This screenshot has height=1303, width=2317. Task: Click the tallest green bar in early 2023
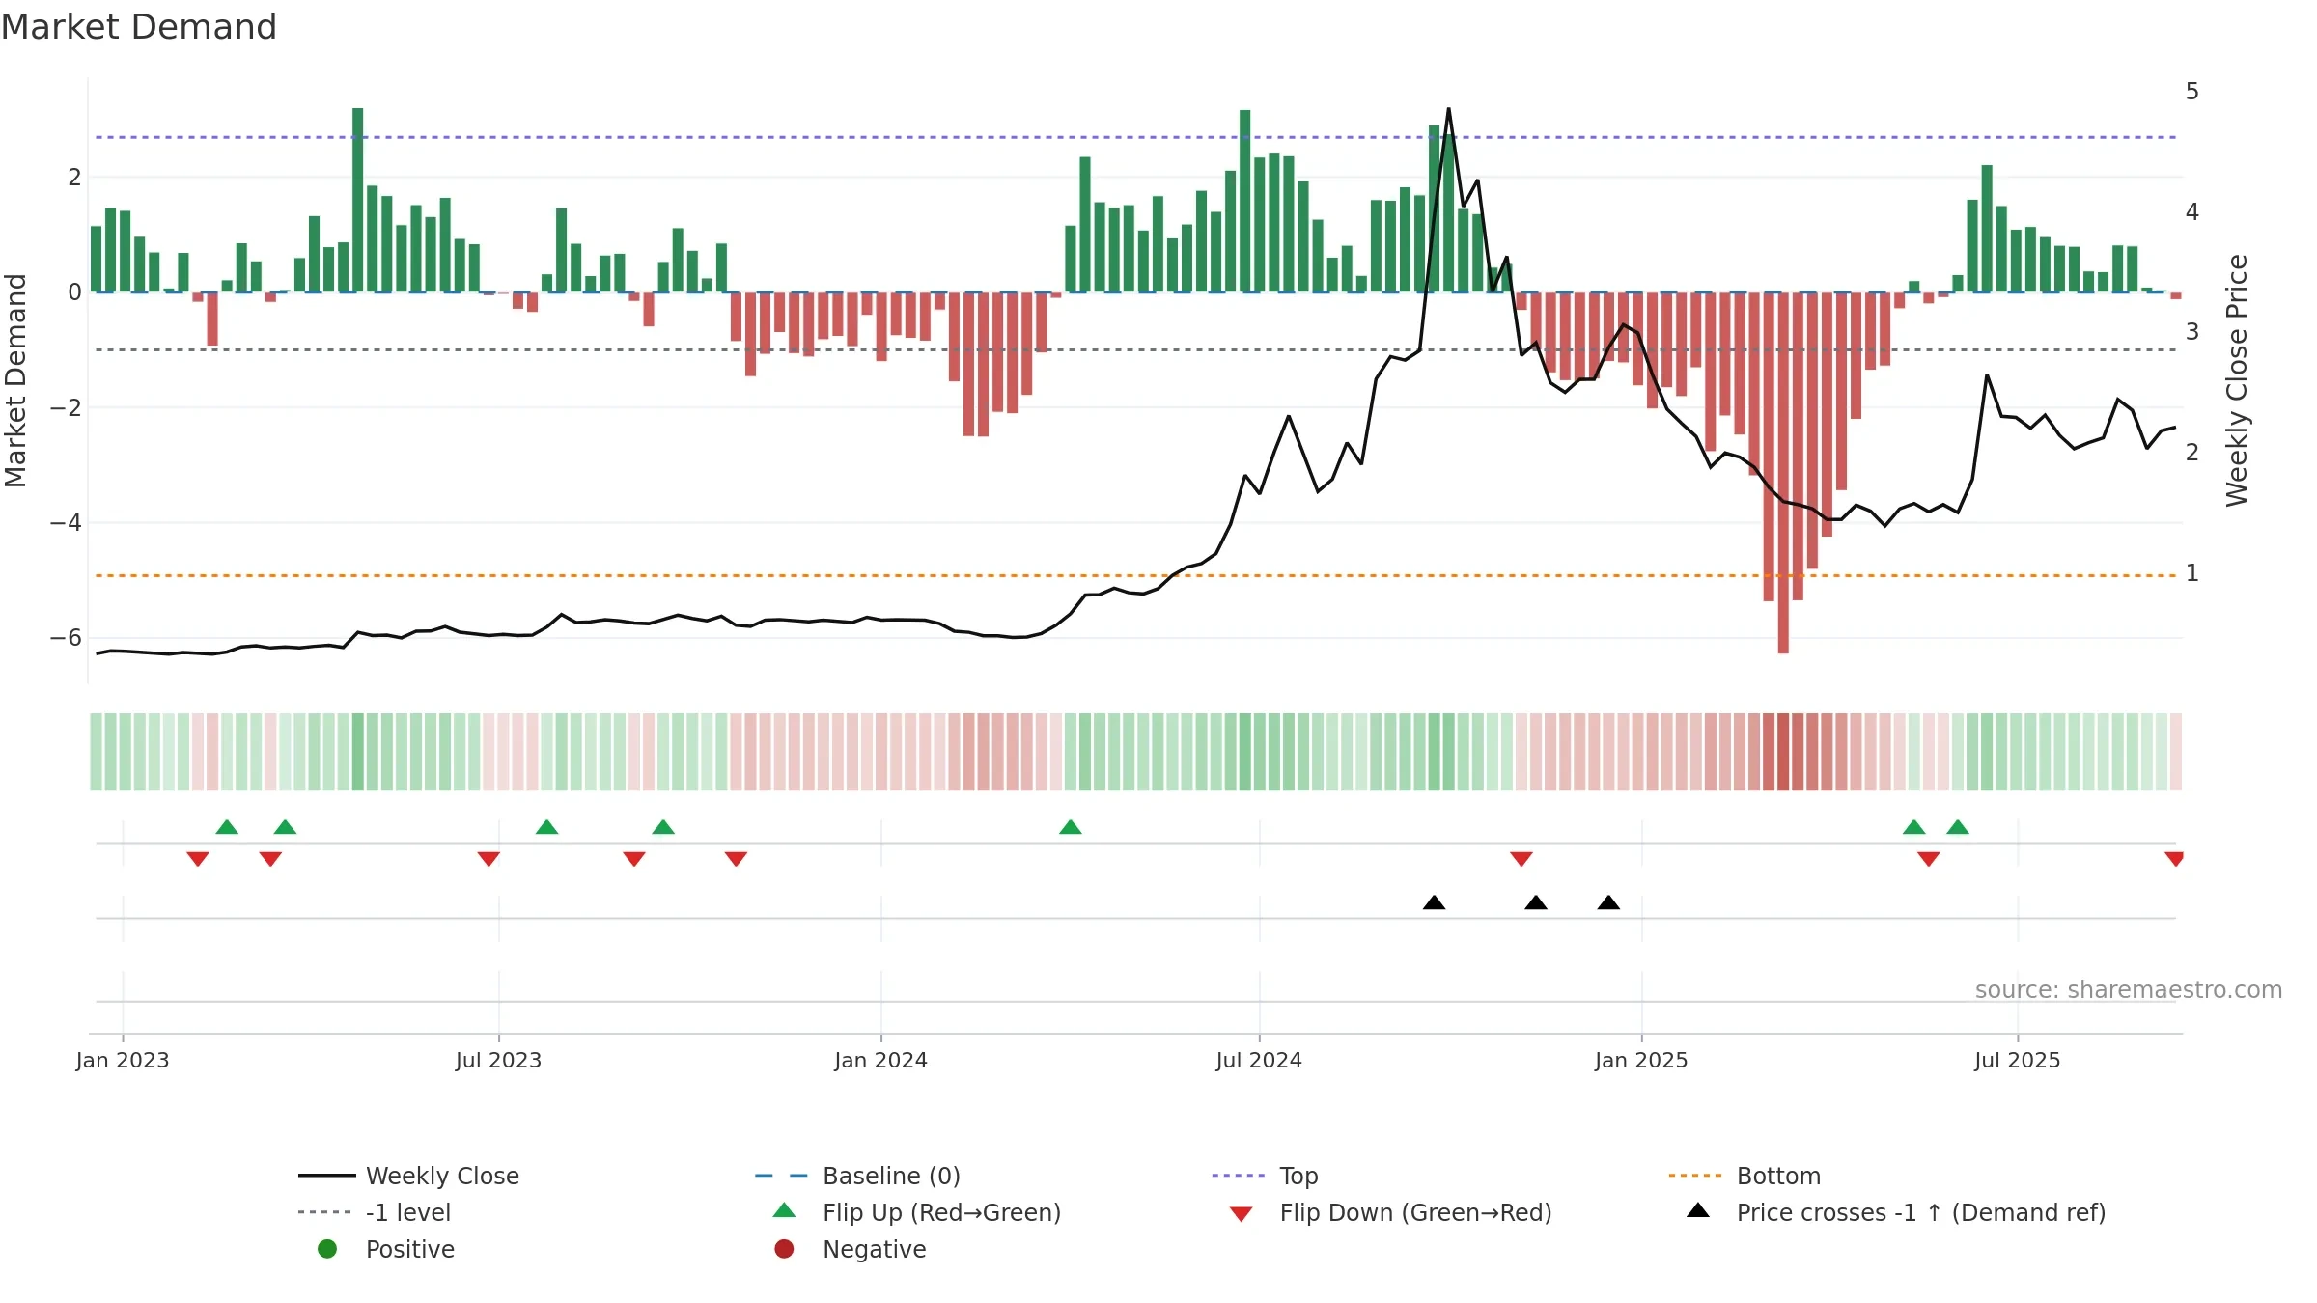358,200
